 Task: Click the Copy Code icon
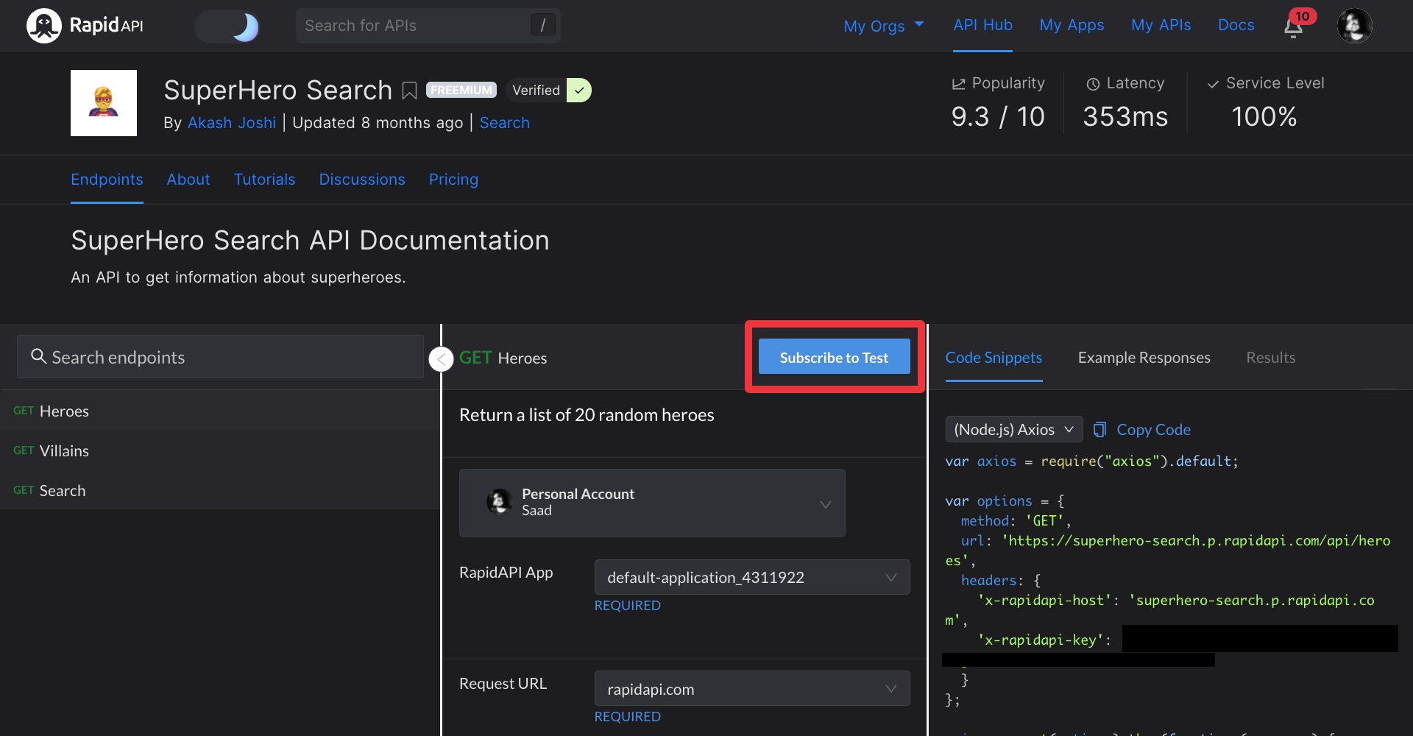tap(1099, 429)
